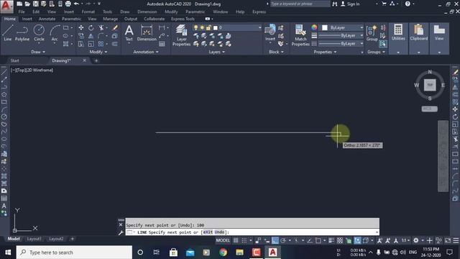
Task: Toggle object snap in status bar
Action: pos(318,240)
